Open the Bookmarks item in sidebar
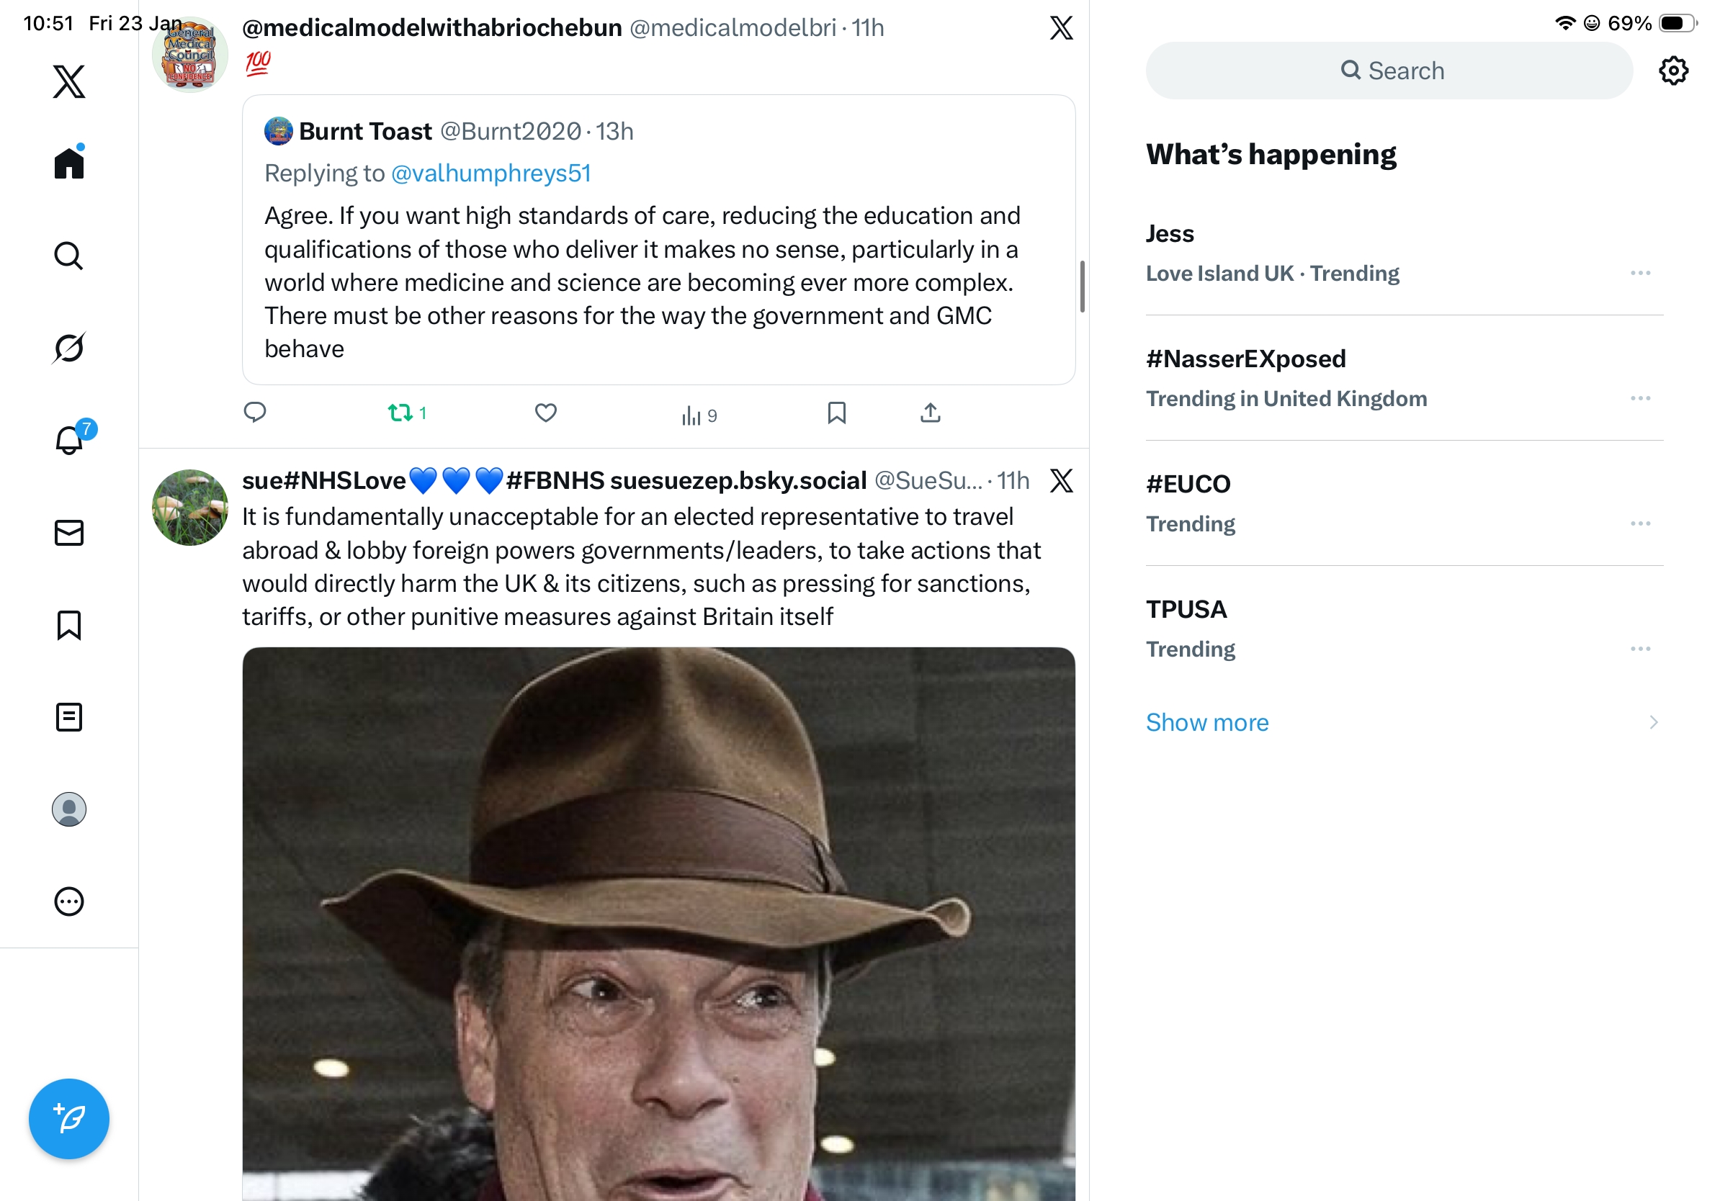 pyautogui.click(x=69, y=624)
